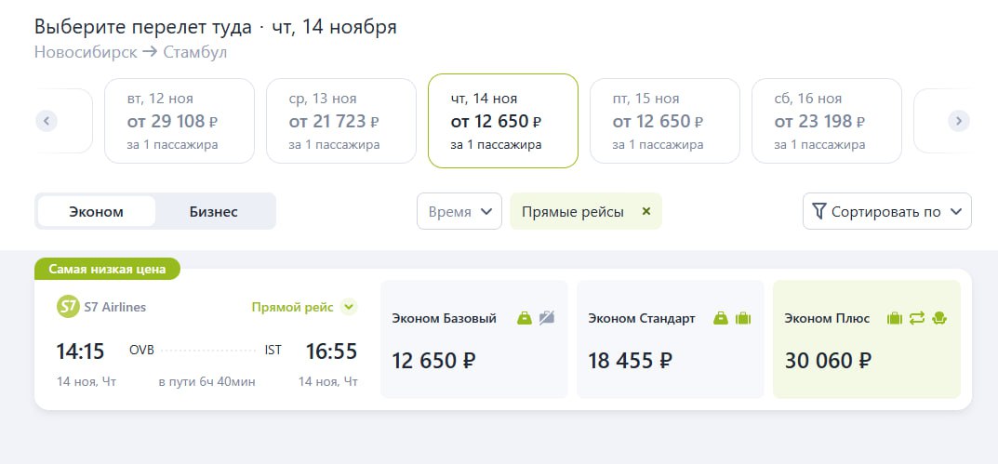The width and height of the screenshot is (998, 464).
Task: Choose Эконом Базовый fare for 12 650 ₽
Action: coord(473,339)
